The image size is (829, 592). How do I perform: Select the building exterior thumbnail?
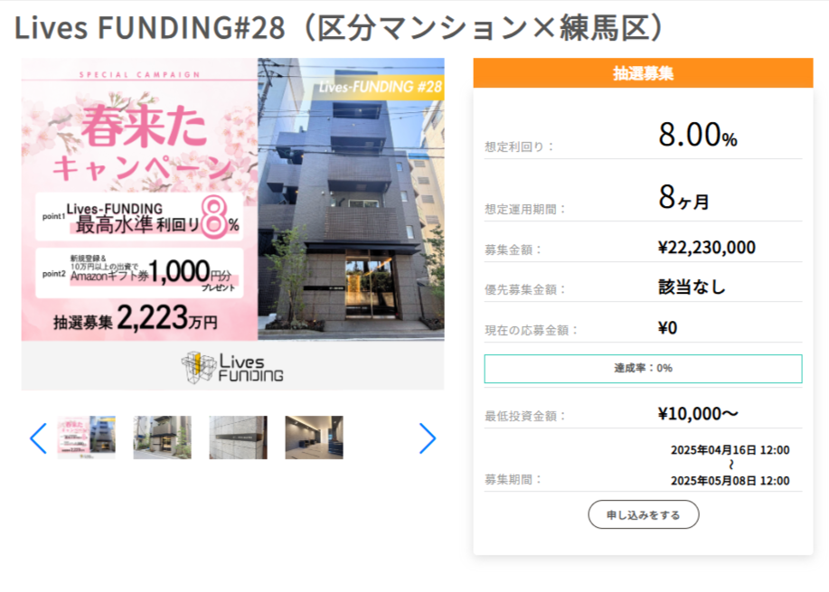coord(163,437)
